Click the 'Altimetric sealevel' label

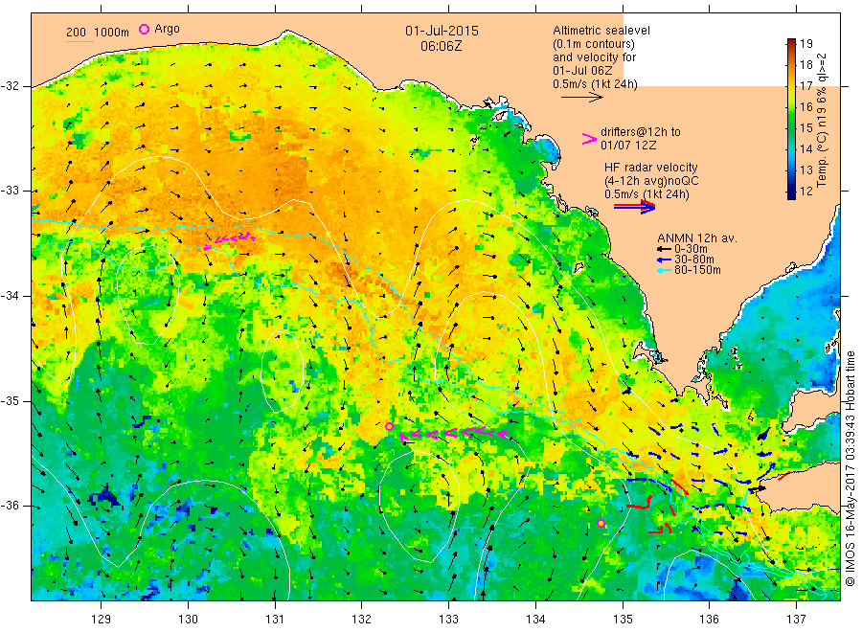[601, 31]
